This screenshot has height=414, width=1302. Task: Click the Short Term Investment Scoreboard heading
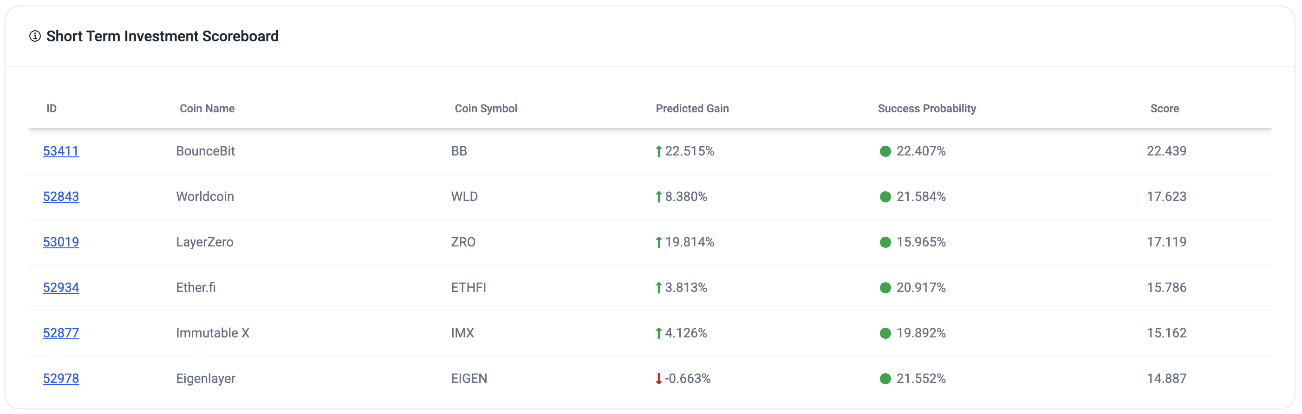pyautogui.click(x=162, y=36)
